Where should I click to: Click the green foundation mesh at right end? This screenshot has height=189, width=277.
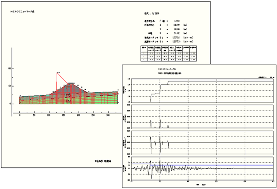click(x=115, y=98)
